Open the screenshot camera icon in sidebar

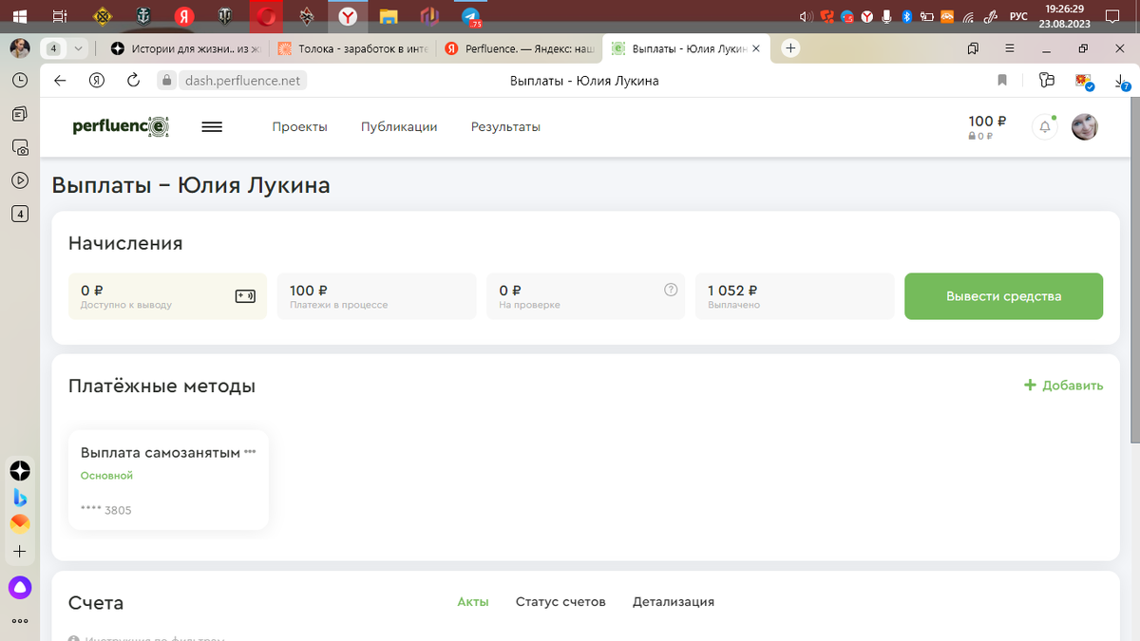coord(20,147)
